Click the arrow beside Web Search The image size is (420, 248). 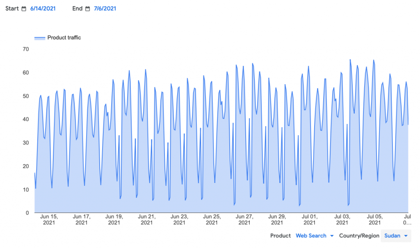(x=331, y=236)
